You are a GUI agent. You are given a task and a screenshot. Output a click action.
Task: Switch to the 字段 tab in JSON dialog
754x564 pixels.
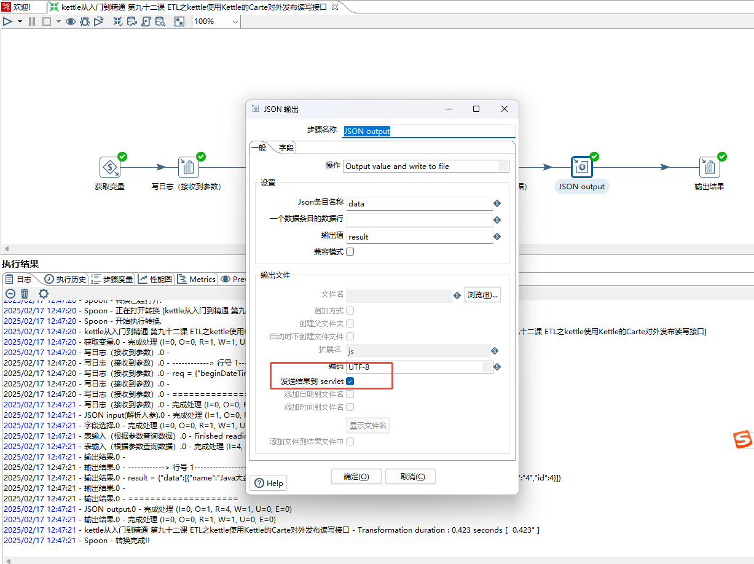pos(286,148)
